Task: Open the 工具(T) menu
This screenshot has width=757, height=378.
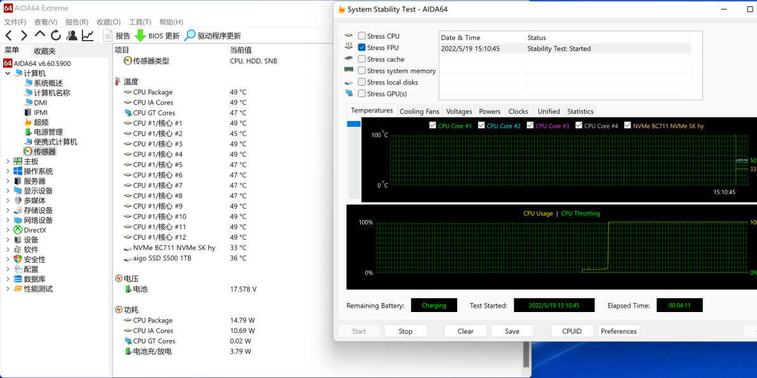Action: pos(140,22)
